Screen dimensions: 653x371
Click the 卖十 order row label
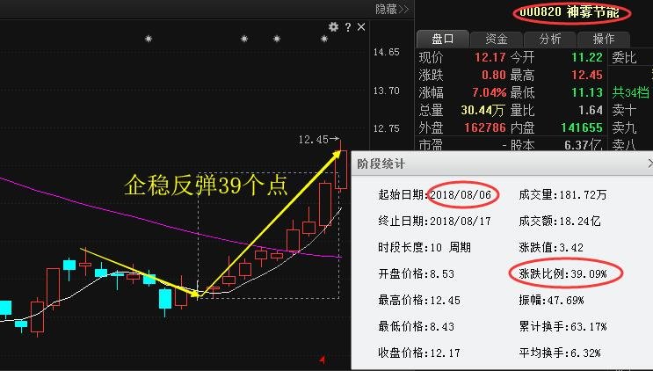(624, 110)
